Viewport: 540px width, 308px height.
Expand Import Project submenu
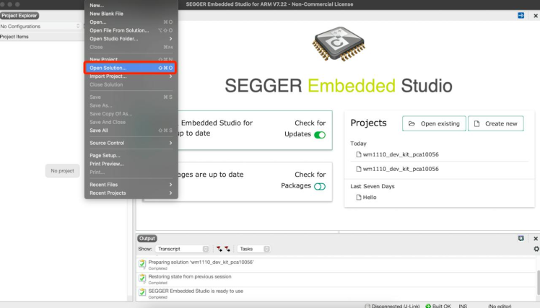tap(131, 76)
